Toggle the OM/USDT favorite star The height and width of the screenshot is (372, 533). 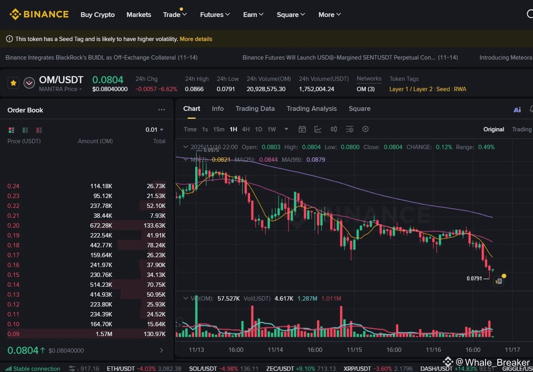point(13,83)
